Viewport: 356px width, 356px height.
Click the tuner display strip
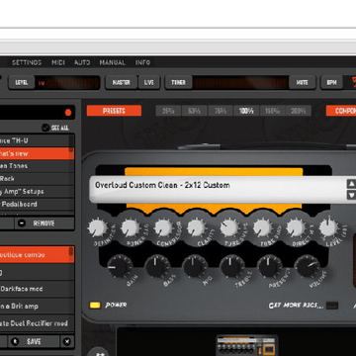(240, 83)
